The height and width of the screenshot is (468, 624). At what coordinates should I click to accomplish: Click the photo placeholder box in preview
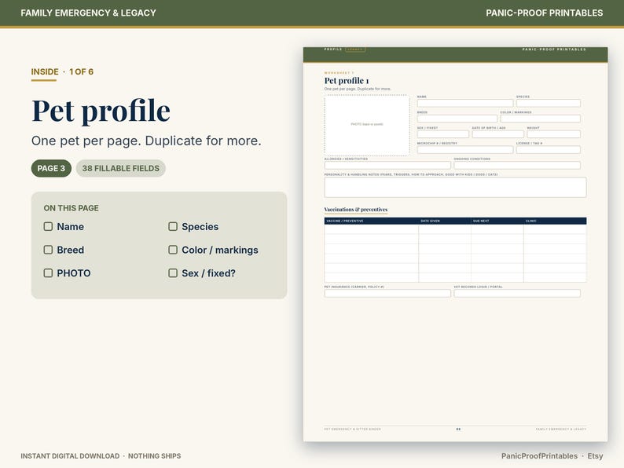point(367,125)
